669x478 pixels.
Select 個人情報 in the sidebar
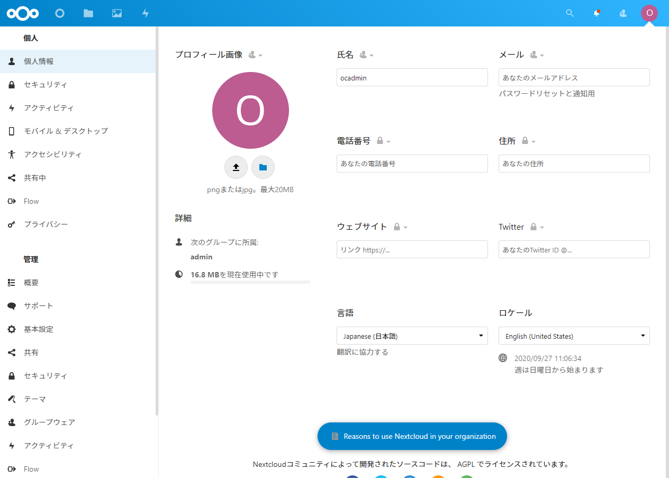[x=78, y=61]
